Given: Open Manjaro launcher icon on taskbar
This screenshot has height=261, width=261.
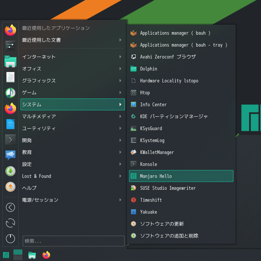Looking at the screenshot, I should 6,255.
